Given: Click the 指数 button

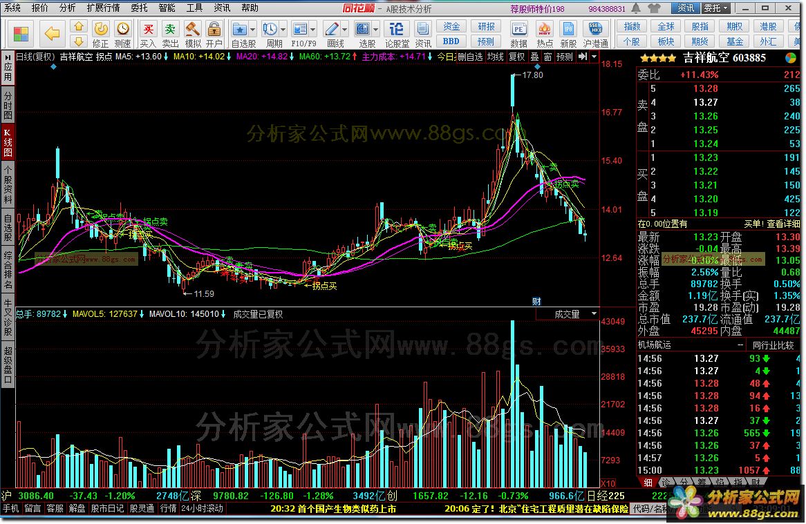Looking at the screenshot, I should point(632,26).
